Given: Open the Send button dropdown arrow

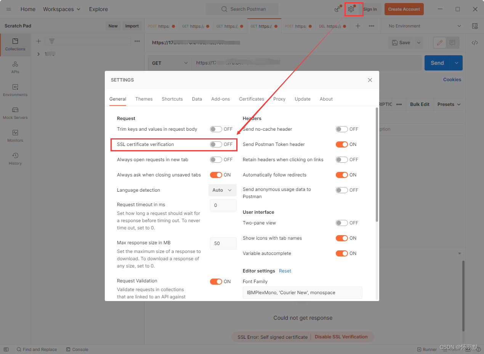Looking at the screenshot, I should [456, 63].
